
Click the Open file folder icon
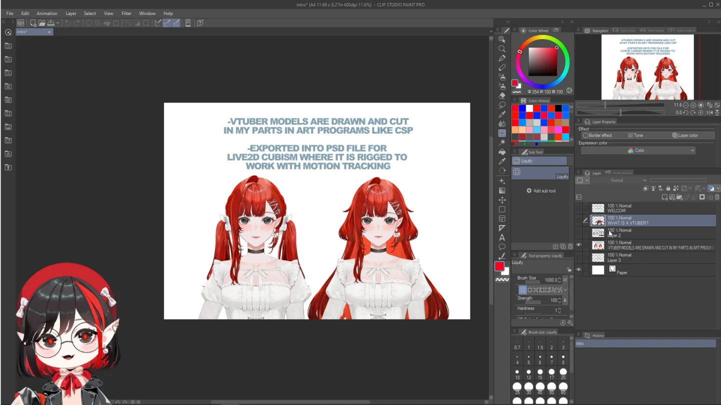click(x=42, y=23)
